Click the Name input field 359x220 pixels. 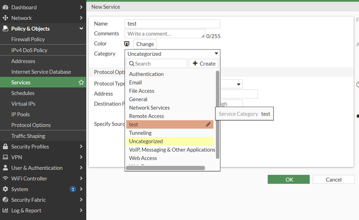click(172, 24)
